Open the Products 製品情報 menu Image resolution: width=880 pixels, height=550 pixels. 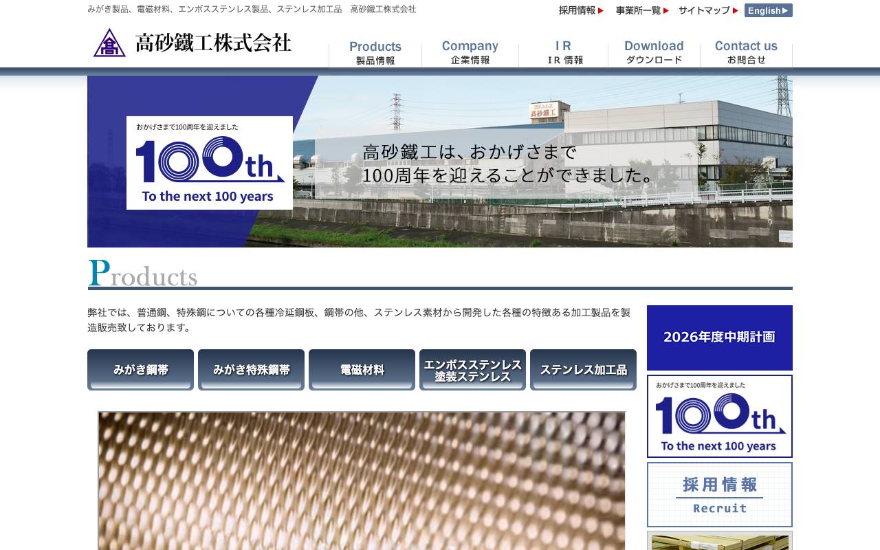pyautogui.click(x=375, y=52)
